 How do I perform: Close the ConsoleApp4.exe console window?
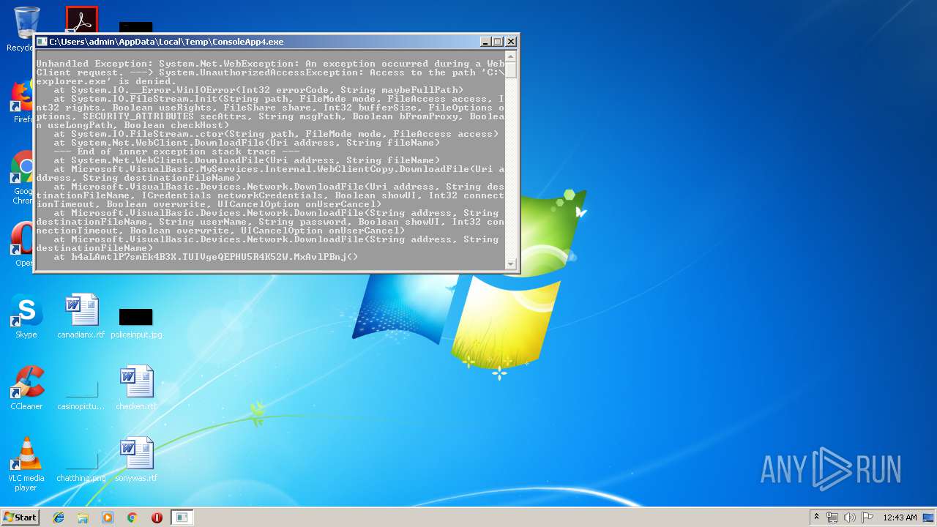(x=511, y=42)
